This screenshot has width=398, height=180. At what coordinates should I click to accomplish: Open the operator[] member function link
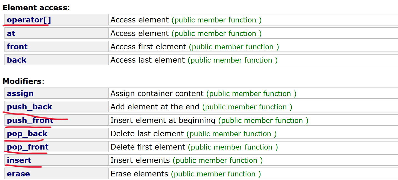pos(29,20)
